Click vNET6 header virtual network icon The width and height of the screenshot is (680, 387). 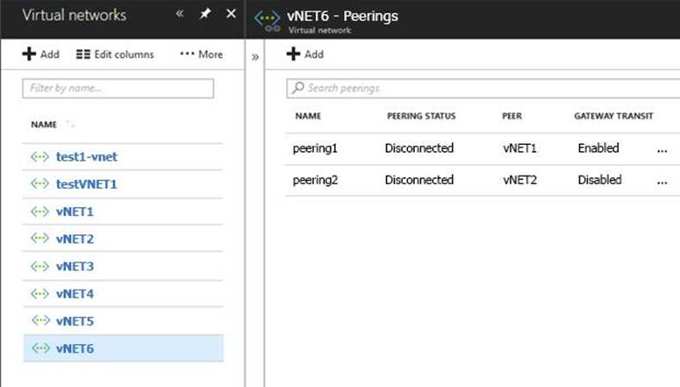[x=267, y=20]
